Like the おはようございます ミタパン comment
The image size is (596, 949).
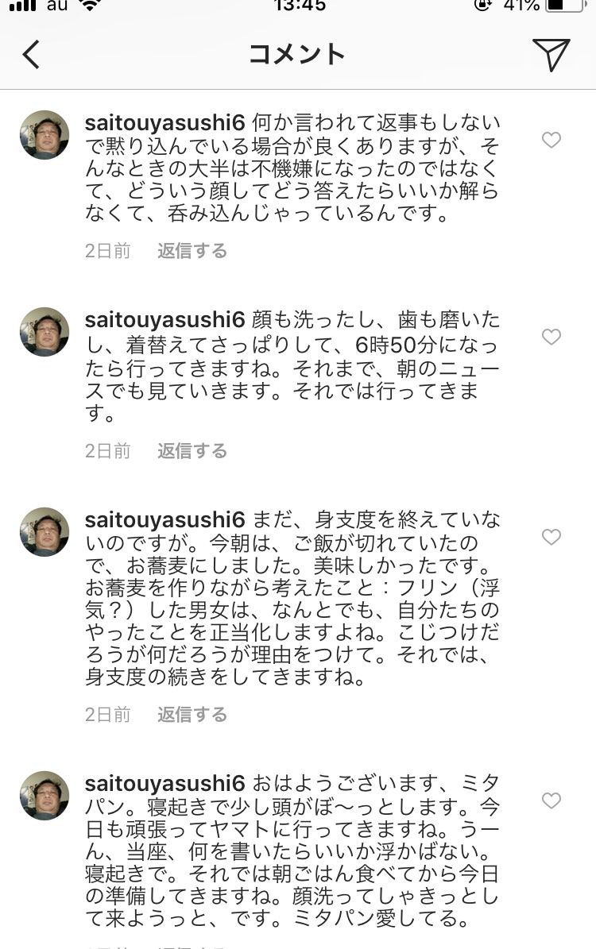(551, 800)
